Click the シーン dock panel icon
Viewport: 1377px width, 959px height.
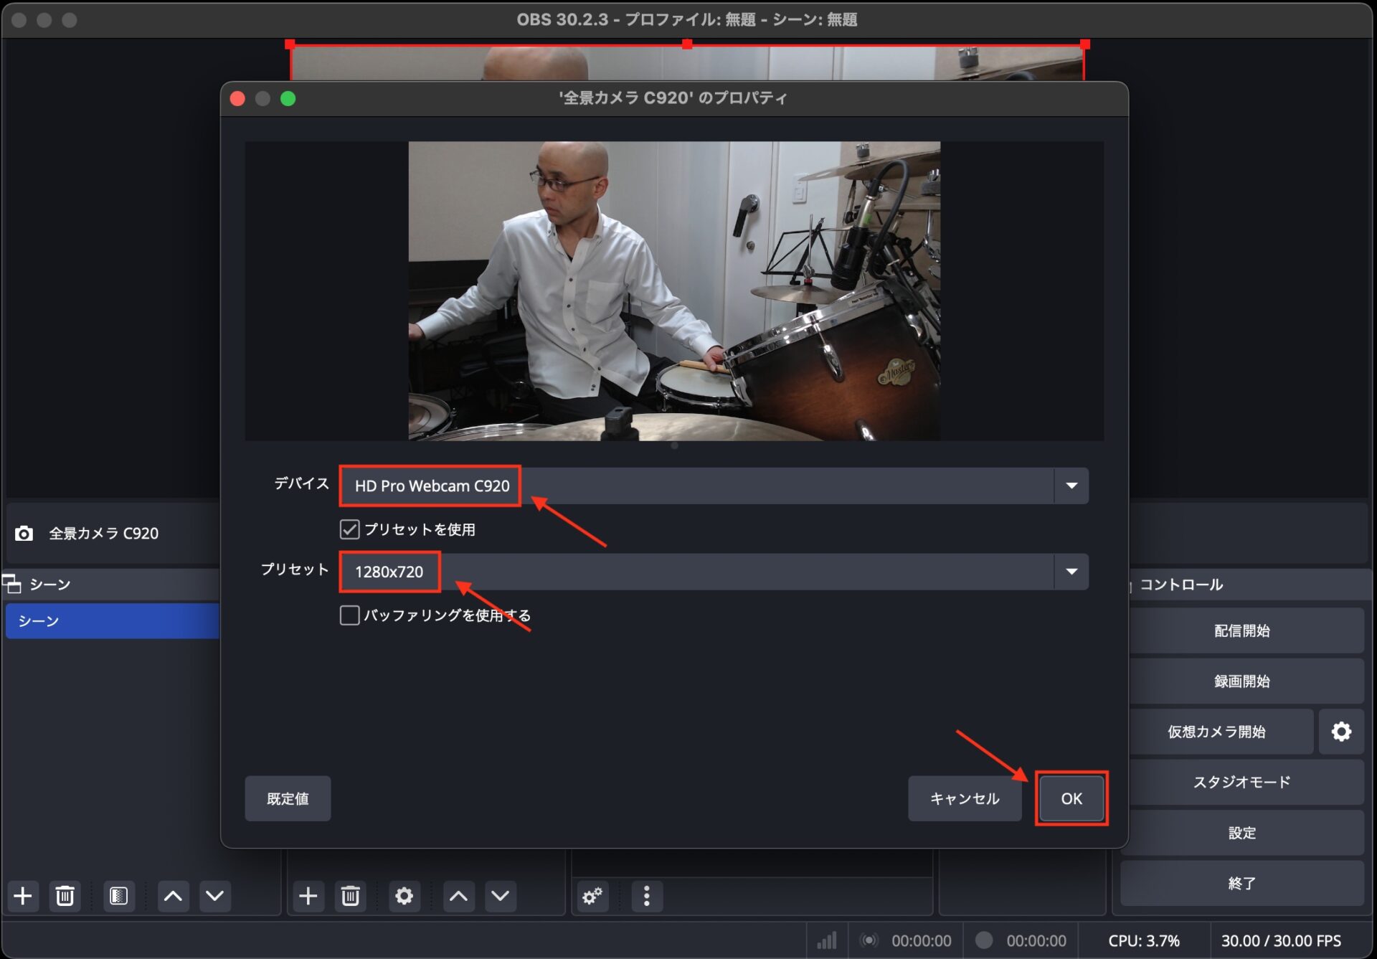click(x=11, y=584)
